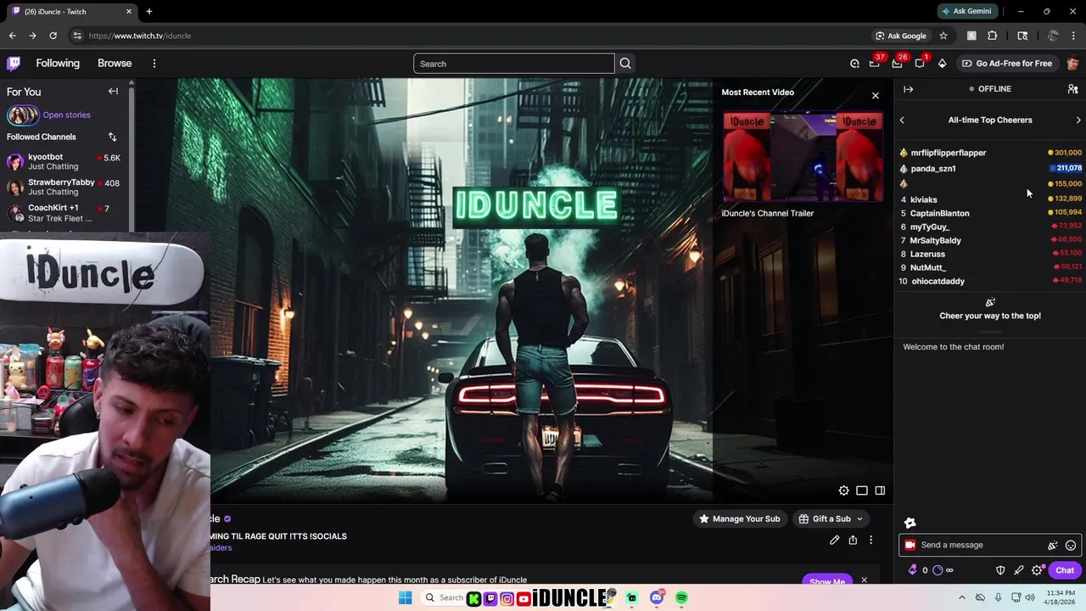Open Windows Start menu

click(406, 598)
